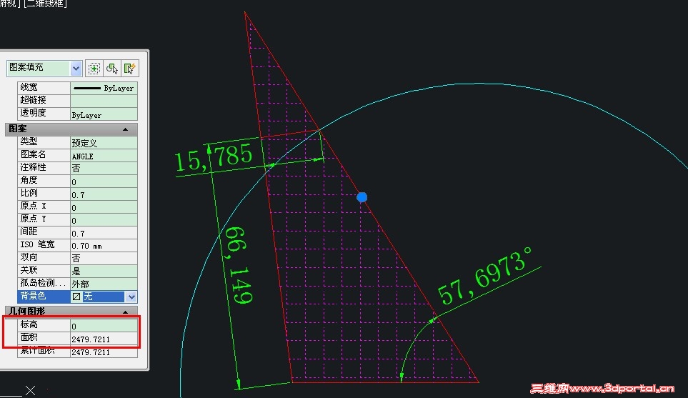The image size is (688, 398).
Task: Click the 比例 value 0.7
Action: click(104, 194)
